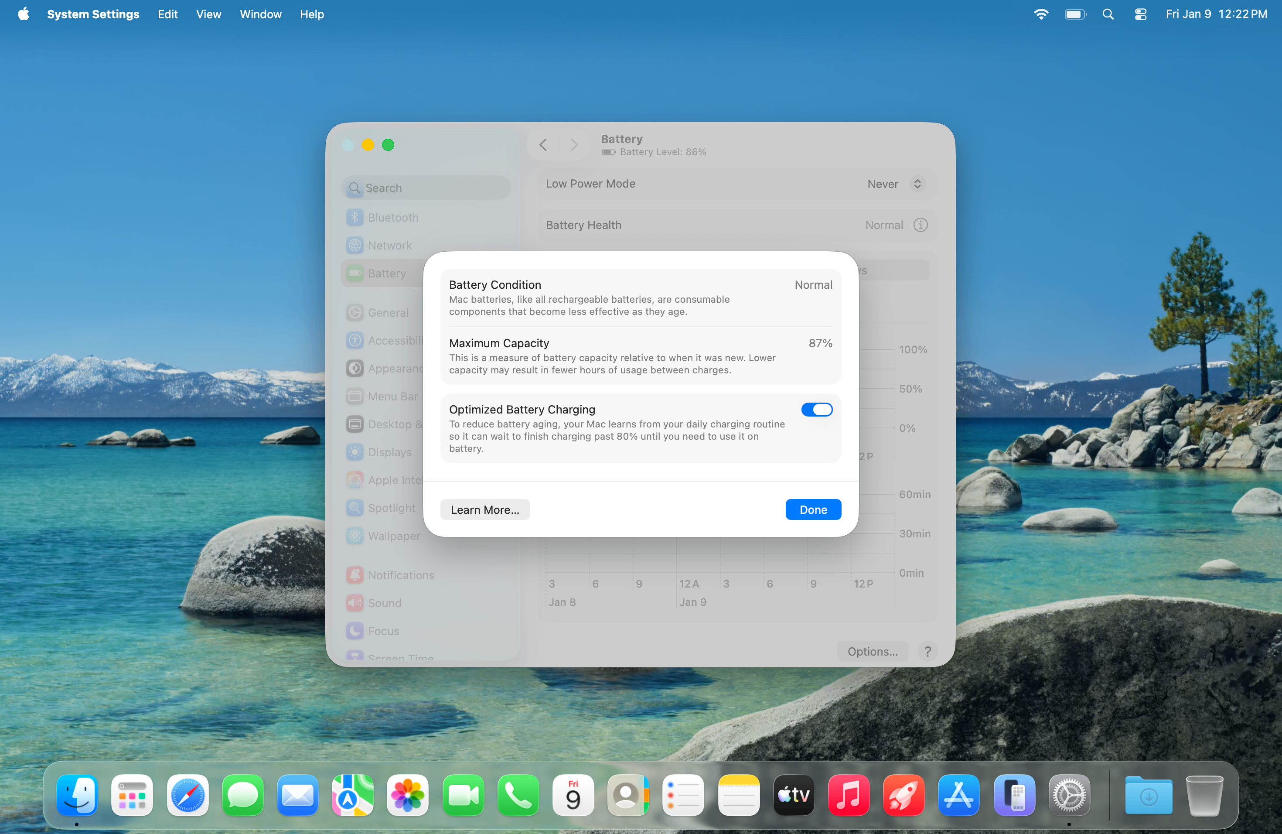1282x834 pixels.
Task: Go back with the left chevron
Action: (543, 145)
